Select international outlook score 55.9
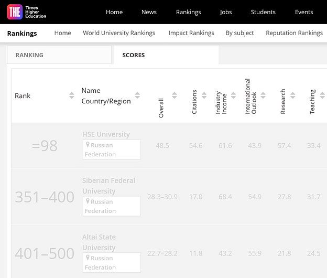327x278 pixels. coord(255,253)
